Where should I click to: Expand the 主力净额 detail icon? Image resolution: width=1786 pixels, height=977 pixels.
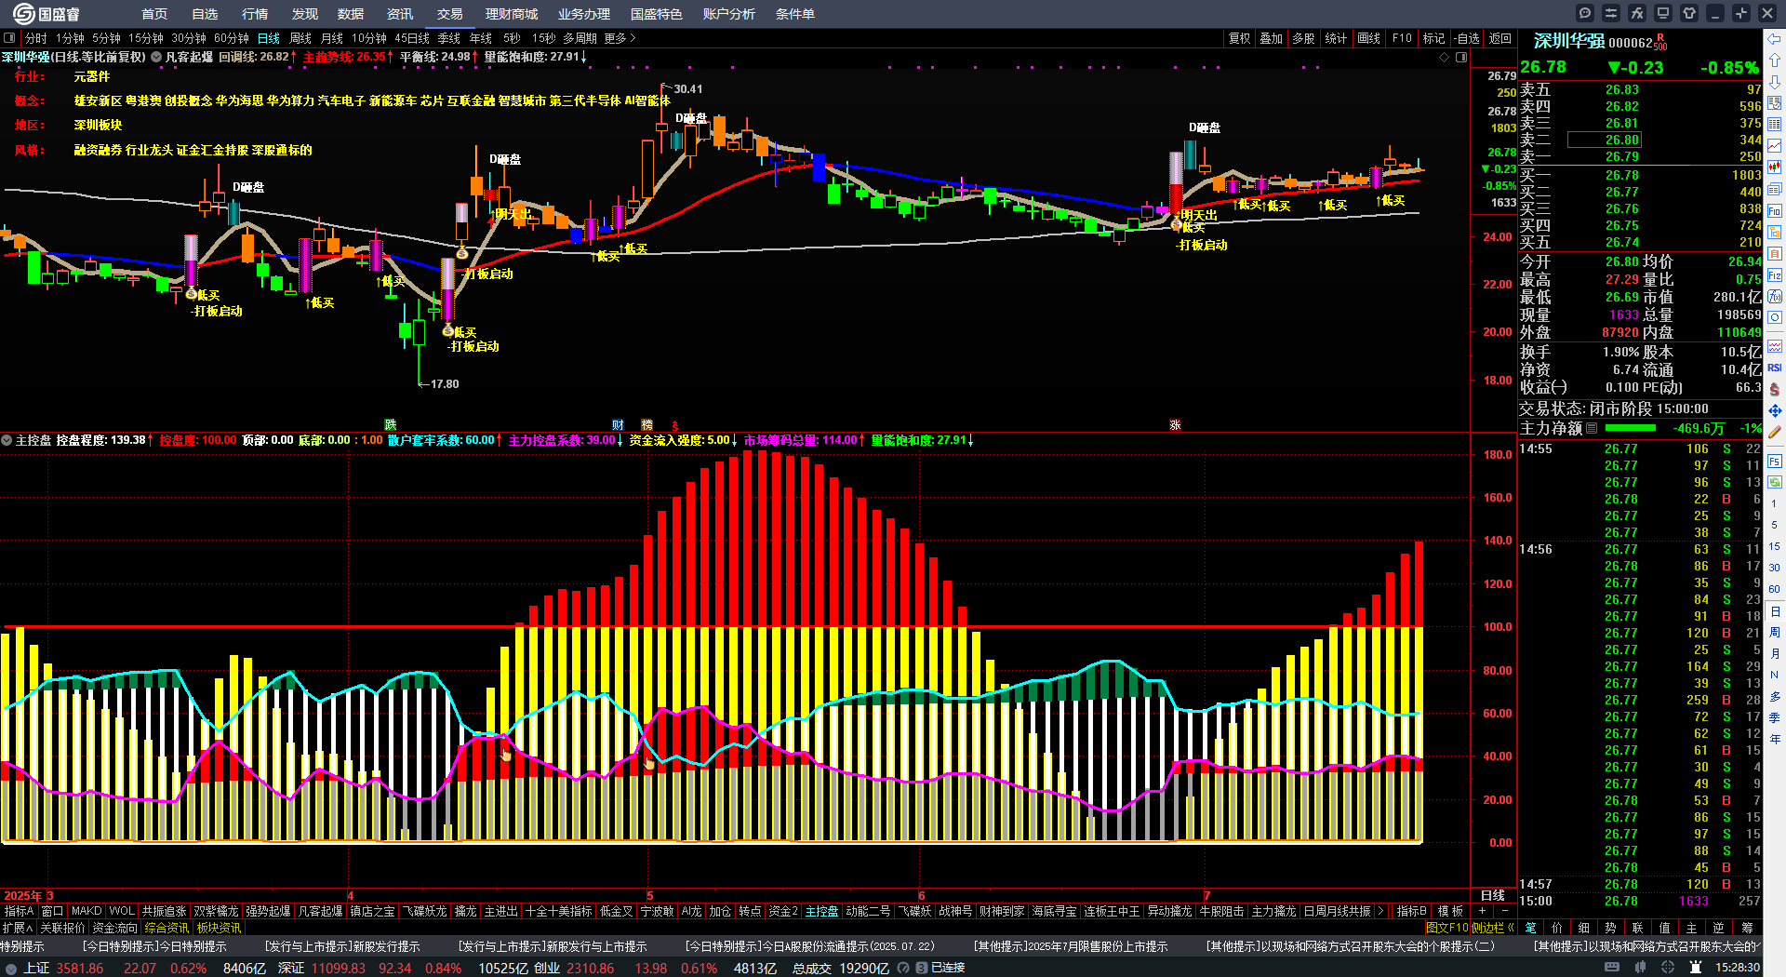(1592, 428)
